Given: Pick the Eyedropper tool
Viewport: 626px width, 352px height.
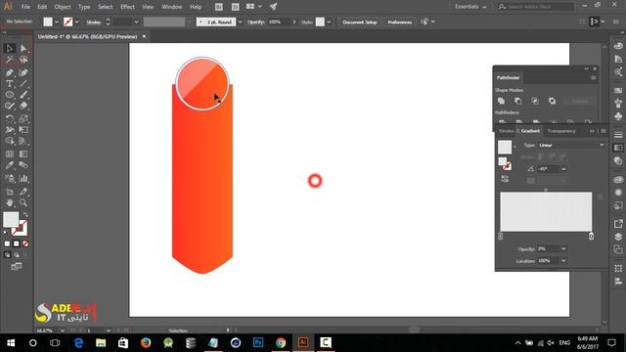Looking at the screenshot, I should [10, 165].
